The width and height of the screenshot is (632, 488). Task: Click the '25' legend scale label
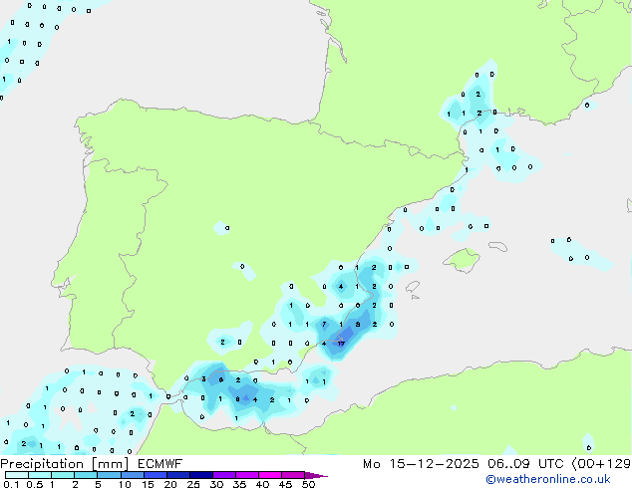pos(193,484)
